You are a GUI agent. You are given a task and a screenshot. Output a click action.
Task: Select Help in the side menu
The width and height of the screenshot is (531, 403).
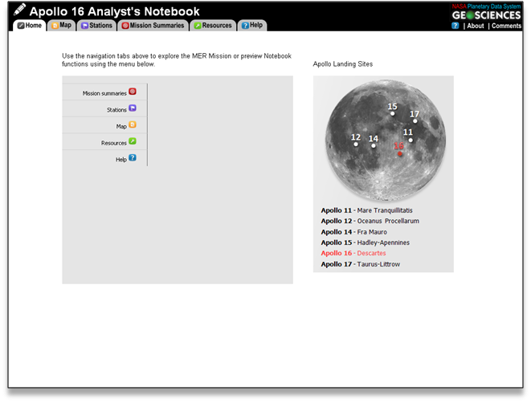[x=120, y=160]
